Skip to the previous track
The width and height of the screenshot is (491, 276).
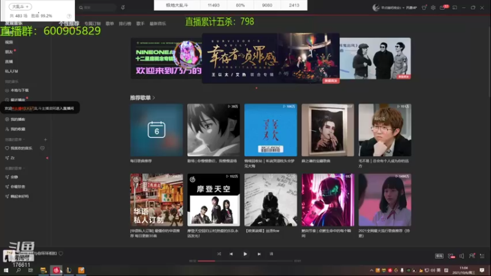click(231, 254)
